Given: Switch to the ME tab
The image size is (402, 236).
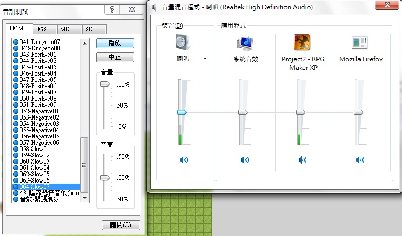Looking at the screenshot, I should (x=69, y=29).
